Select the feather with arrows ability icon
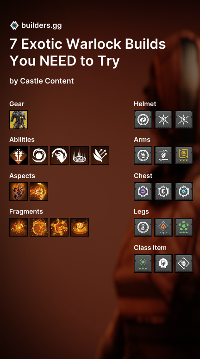Screen dimensions: 200x359 click(x=100, y=155)
